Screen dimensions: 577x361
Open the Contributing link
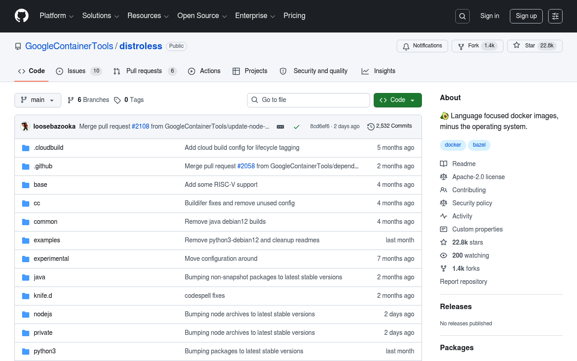tap(469, 190)
